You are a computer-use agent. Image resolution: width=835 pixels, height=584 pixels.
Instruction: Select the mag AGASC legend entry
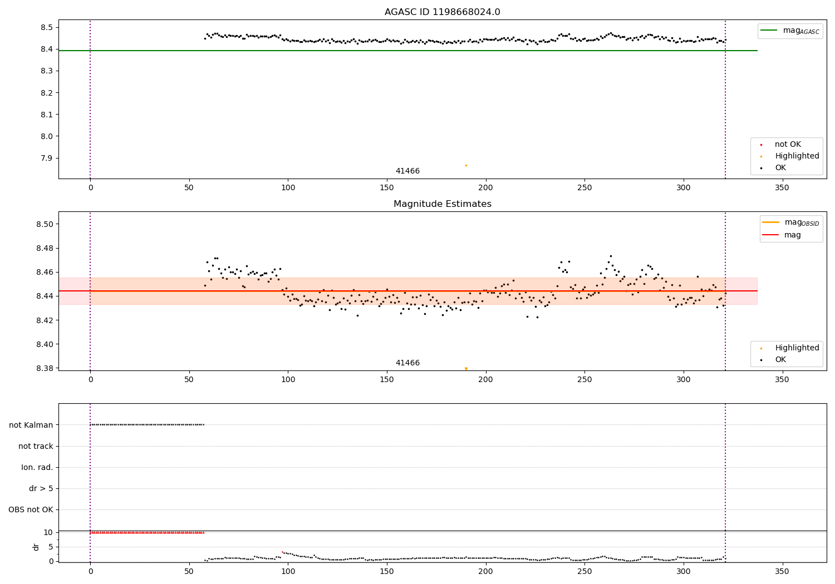pyautogui.click(x=790, y=31)
